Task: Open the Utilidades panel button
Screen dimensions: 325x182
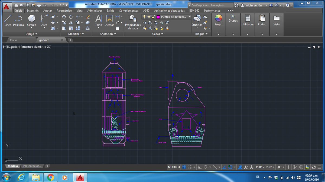Action: (248, 21)
